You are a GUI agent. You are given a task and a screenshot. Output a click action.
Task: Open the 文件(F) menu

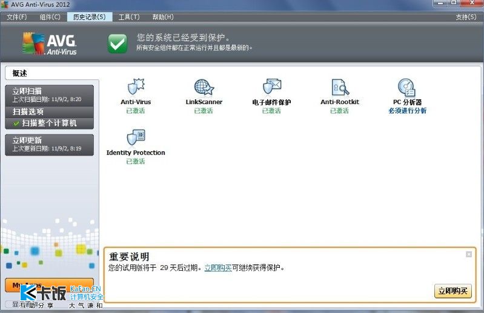[x=16, y=17]
